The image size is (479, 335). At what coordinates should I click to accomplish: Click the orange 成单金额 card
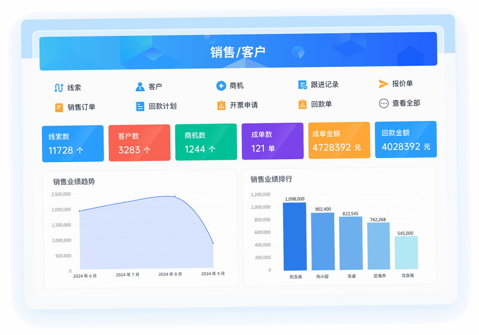coord(339,141)
